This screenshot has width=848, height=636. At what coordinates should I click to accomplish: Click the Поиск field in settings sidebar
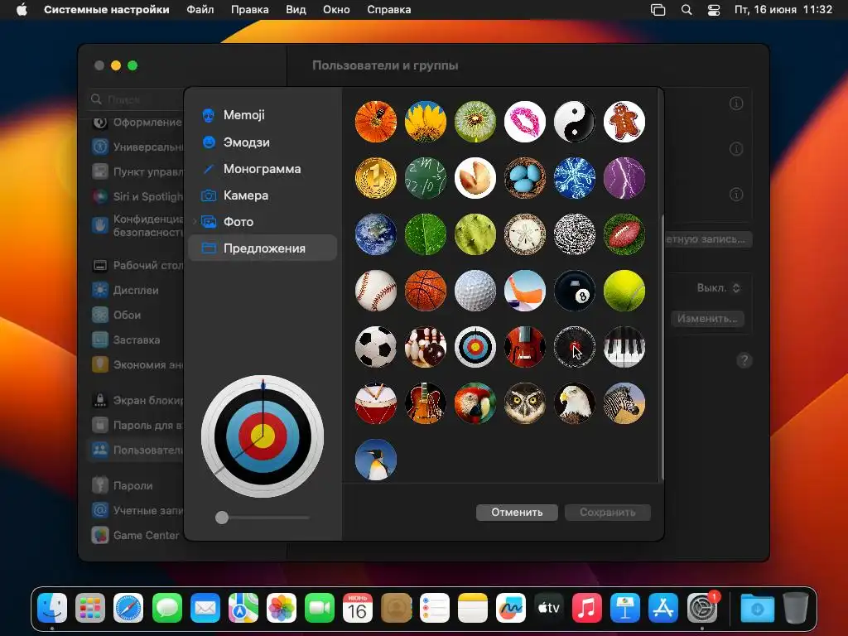(x=135, y=99)
